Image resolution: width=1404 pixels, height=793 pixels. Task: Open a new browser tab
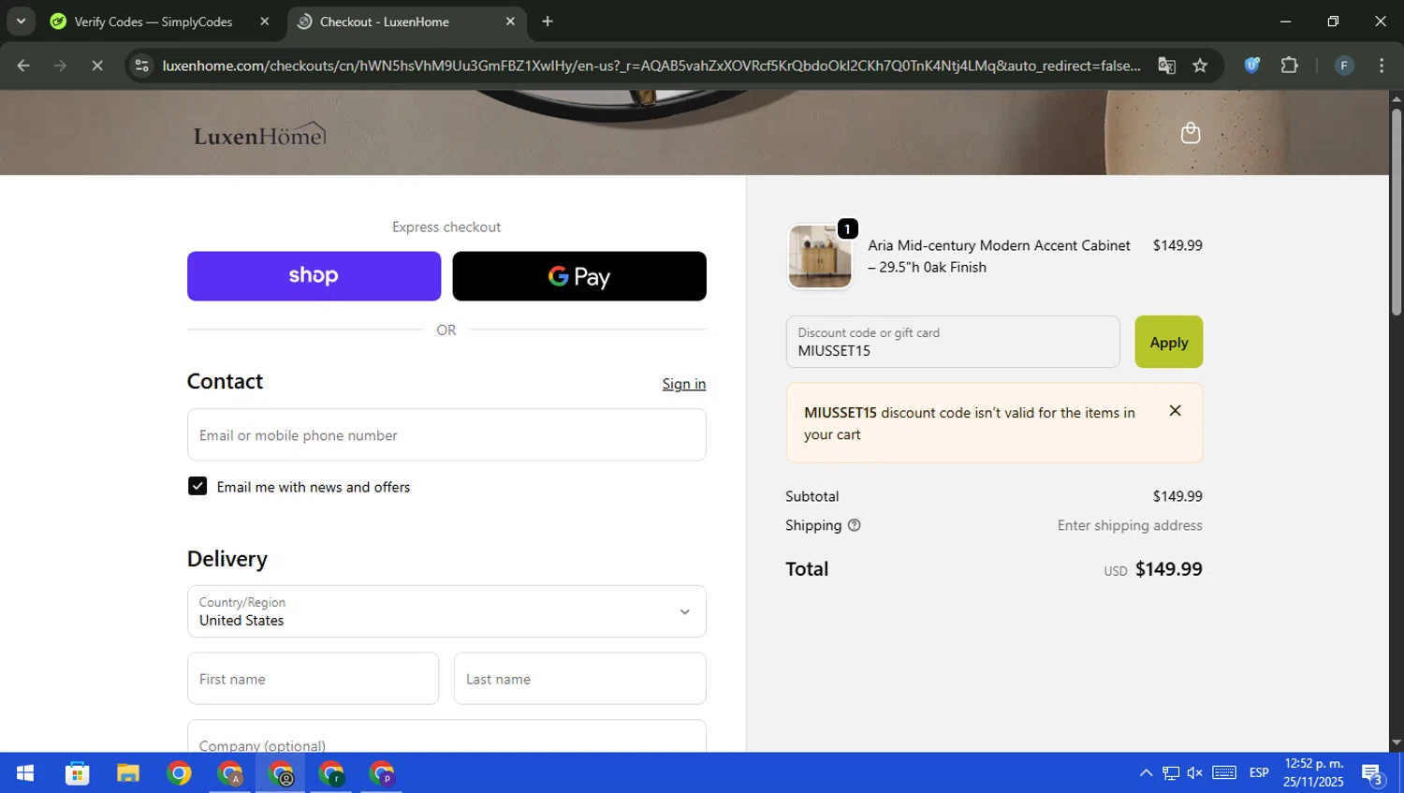(548, 22)
